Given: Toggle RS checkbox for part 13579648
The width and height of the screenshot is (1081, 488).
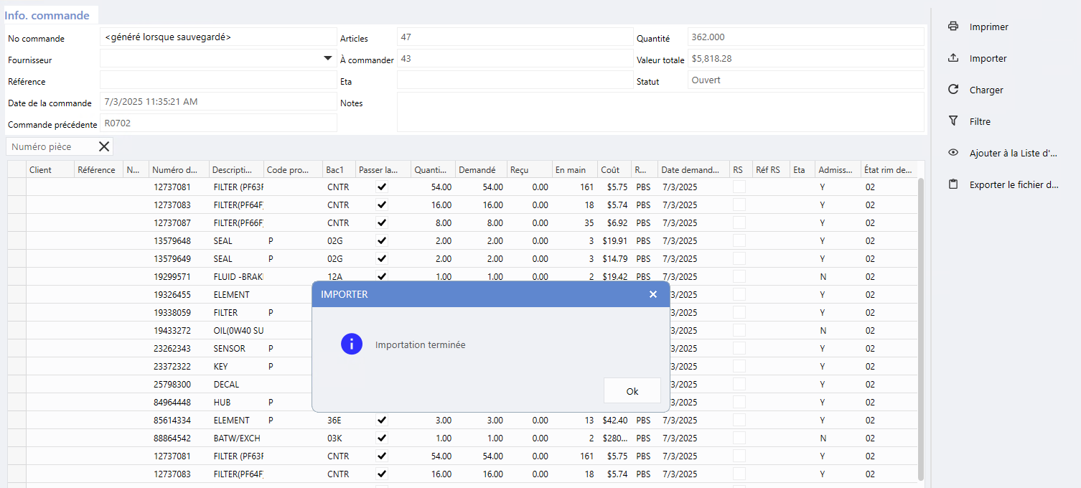Looking at the screenshot, I should coord(739,240).
